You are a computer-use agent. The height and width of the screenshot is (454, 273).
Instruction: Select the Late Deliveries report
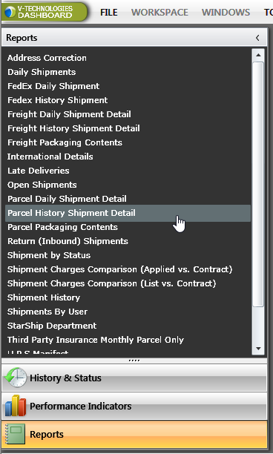point(39,171)
